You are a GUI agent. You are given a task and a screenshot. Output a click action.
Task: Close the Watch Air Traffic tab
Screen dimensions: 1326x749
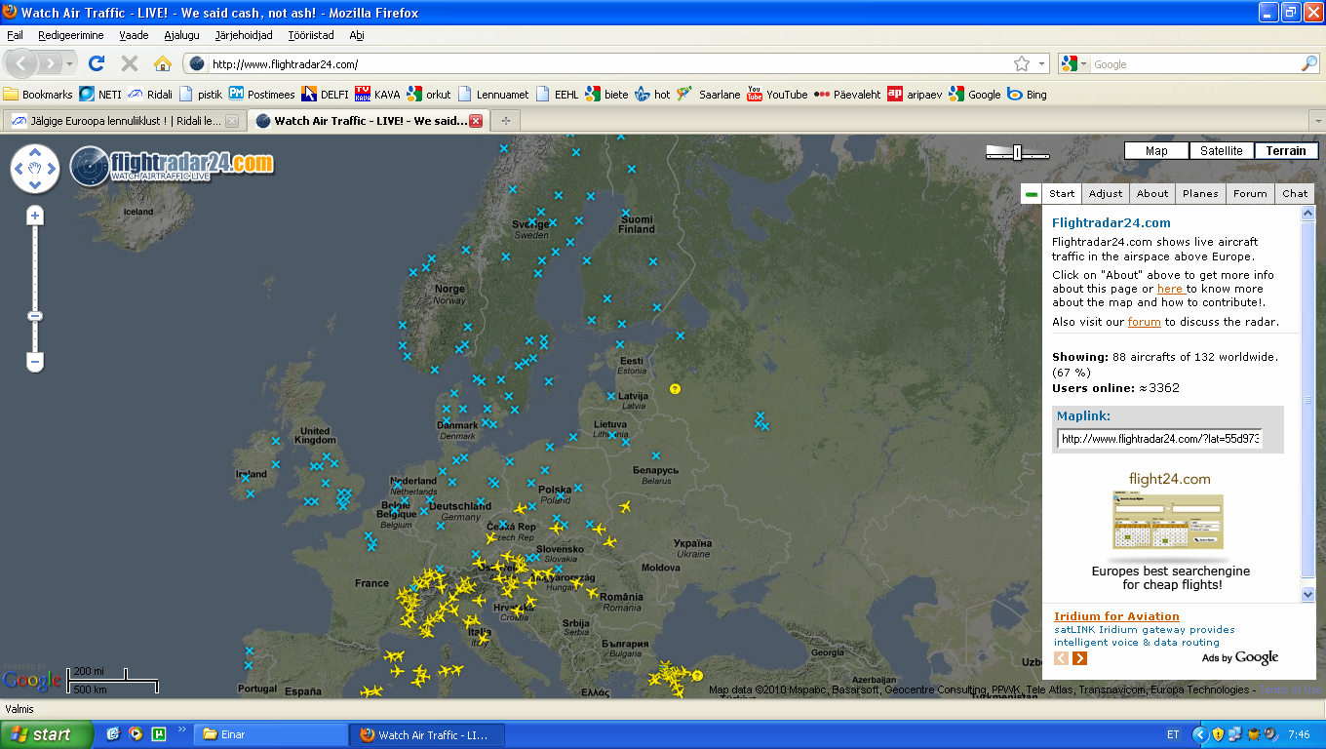coord(476,121)
